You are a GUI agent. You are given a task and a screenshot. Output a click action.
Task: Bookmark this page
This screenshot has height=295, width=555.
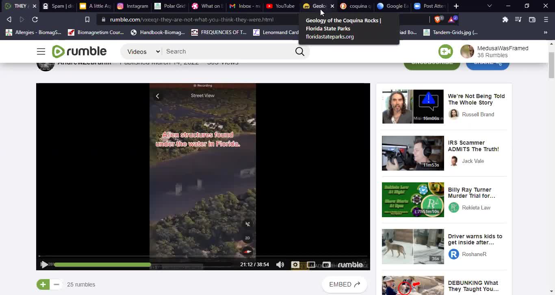[87, 19]
